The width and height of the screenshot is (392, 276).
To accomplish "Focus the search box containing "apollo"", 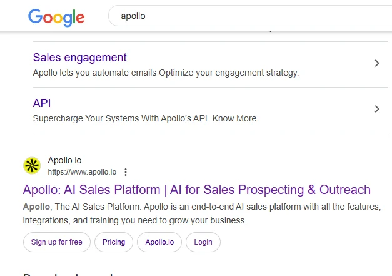I will point(250,16).
